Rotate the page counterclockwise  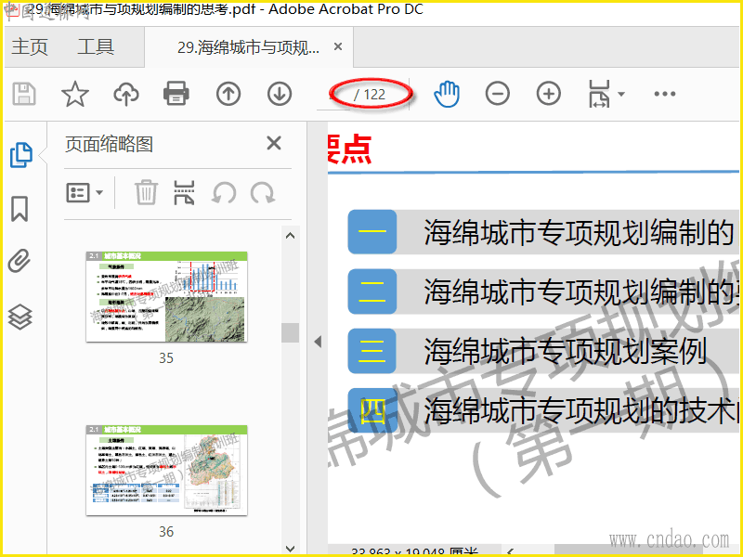[224, 193]
